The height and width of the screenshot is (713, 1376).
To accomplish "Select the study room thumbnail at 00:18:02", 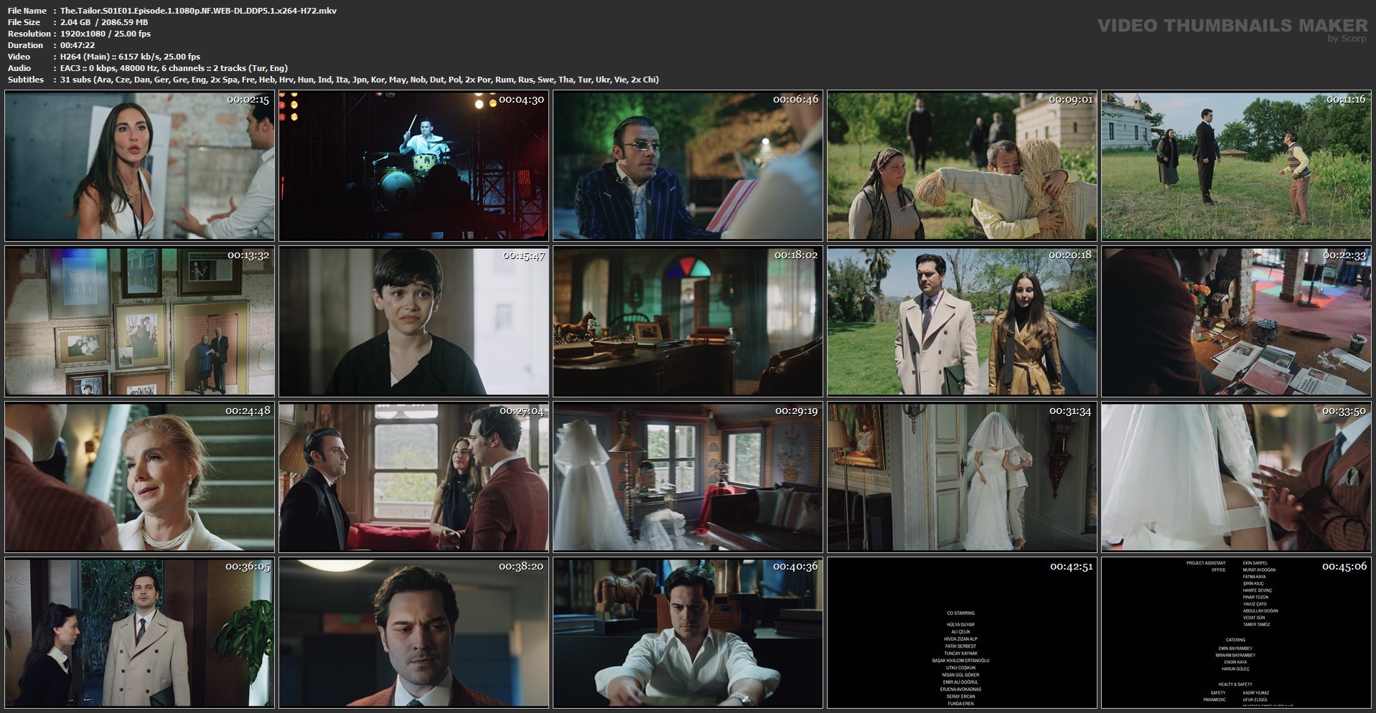I will tap(688, 321).
